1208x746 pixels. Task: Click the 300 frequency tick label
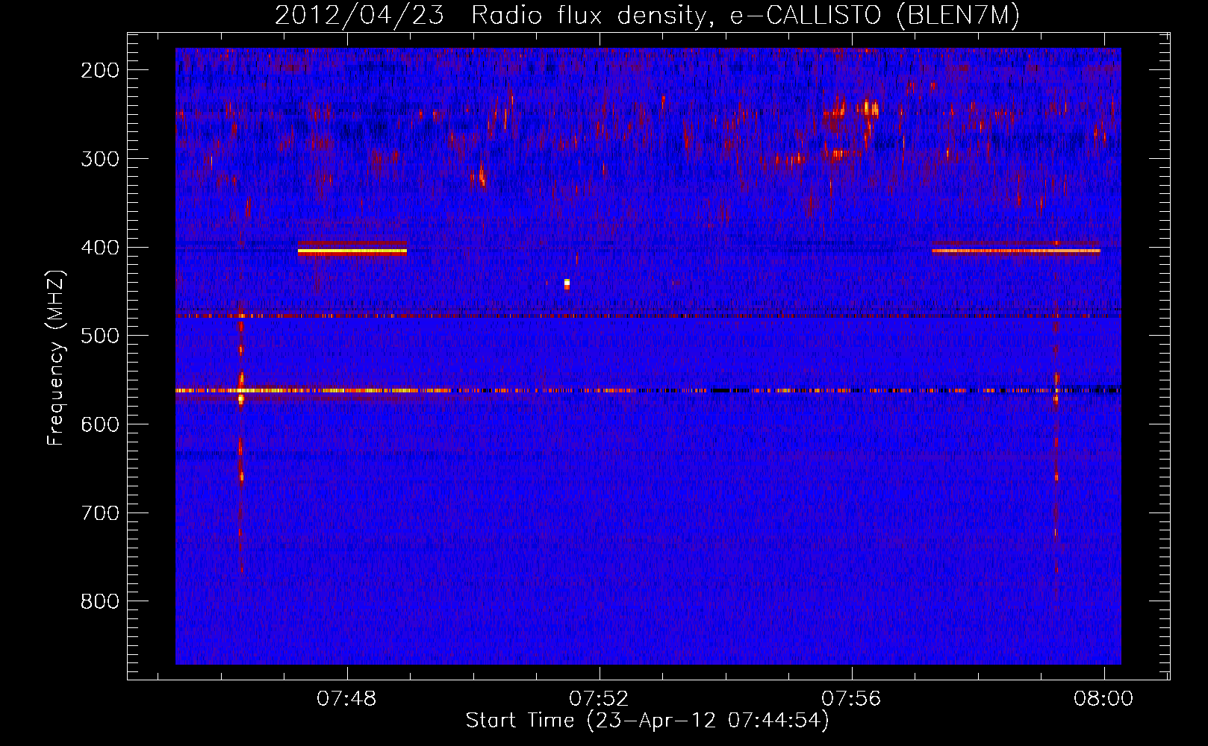[100, 159]
